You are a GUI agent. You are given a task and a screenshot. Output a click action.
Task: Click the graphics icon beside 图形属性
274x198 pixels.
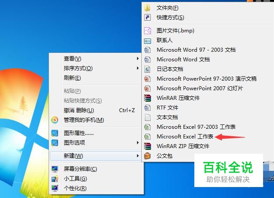pyautogui.click(x=55, y=133)
